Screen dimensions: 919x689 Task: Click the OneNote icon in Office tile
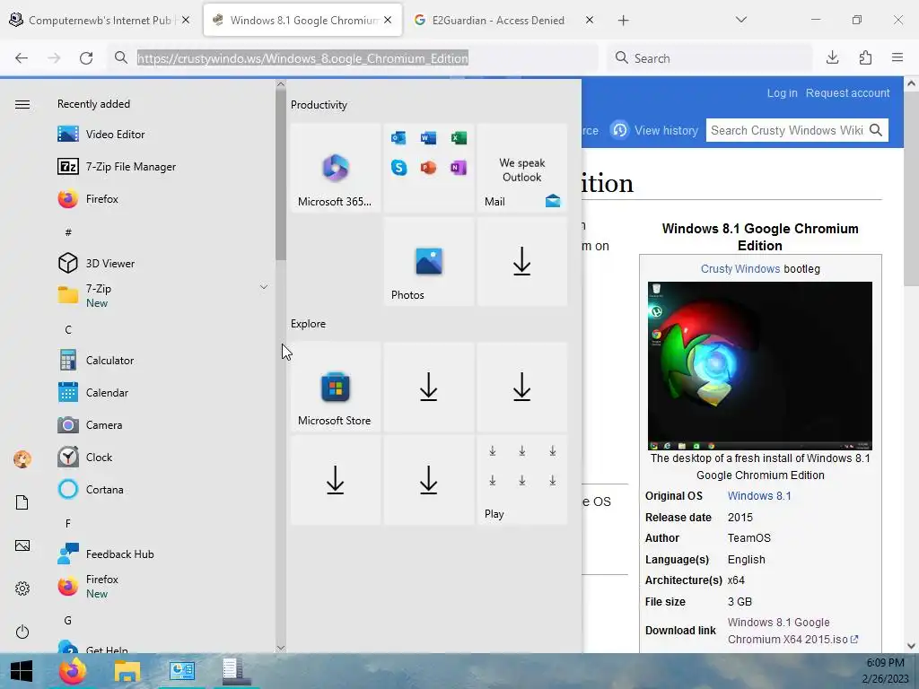tap(459, 168)
